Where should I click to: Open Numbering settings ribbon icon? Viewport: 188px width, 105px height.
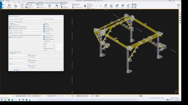[x=37, y=5]
